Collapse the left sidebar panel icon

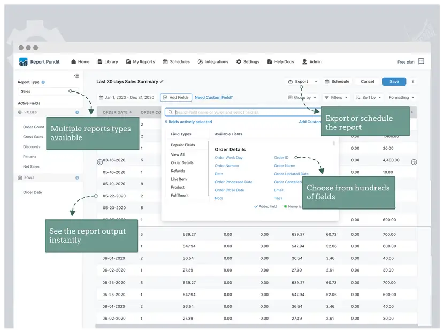point(76,75)
